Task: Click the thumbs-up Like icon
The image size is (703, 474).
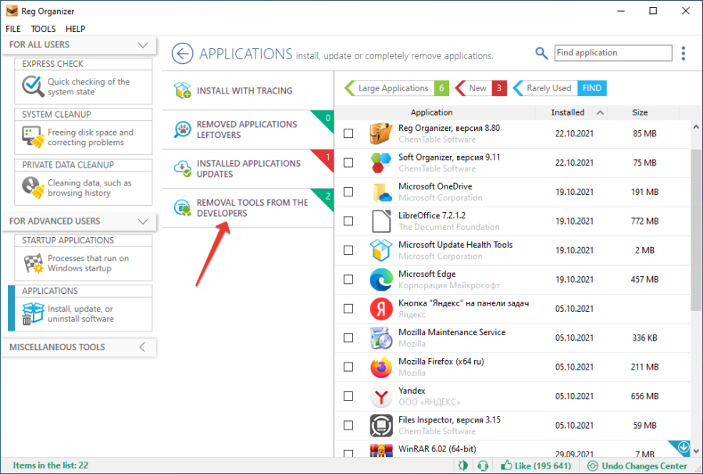Action: coord(506,465)
